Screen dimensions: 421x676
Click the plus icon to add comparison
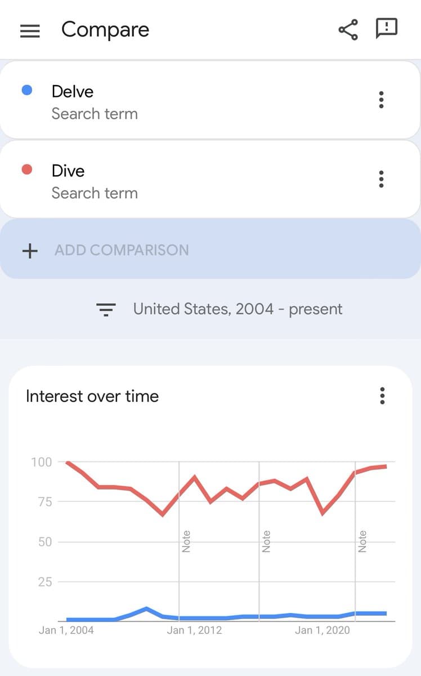point(29,251)
